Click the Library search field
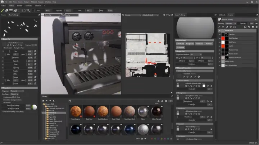Screen dimensions: 259x145 coord(114,101)
